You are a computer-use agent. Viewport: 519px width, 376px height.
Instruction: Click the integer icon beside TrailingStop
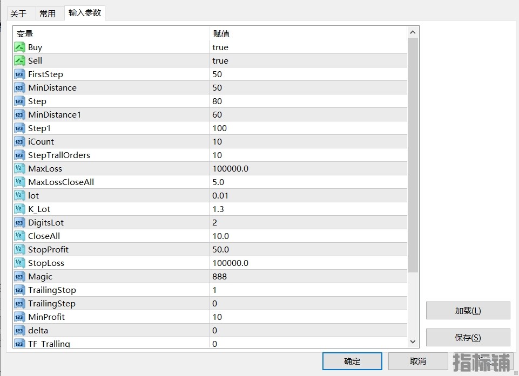coord(19,290)
